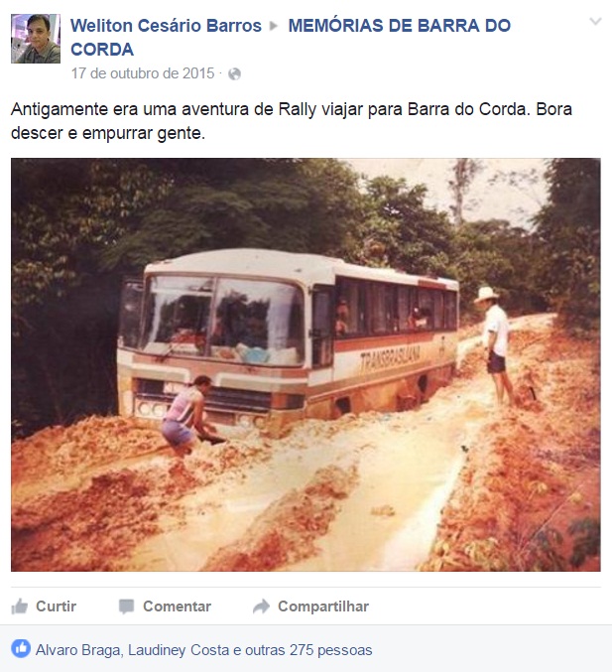Click the post text about Rally adventure
The height and width of the screenshot is (672, 612).
(x=292, y=121)
